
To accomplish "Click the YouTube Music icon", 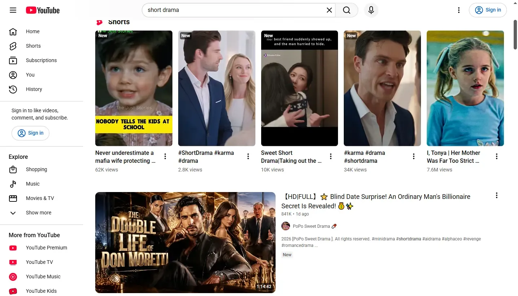I will tap(13, 277).
